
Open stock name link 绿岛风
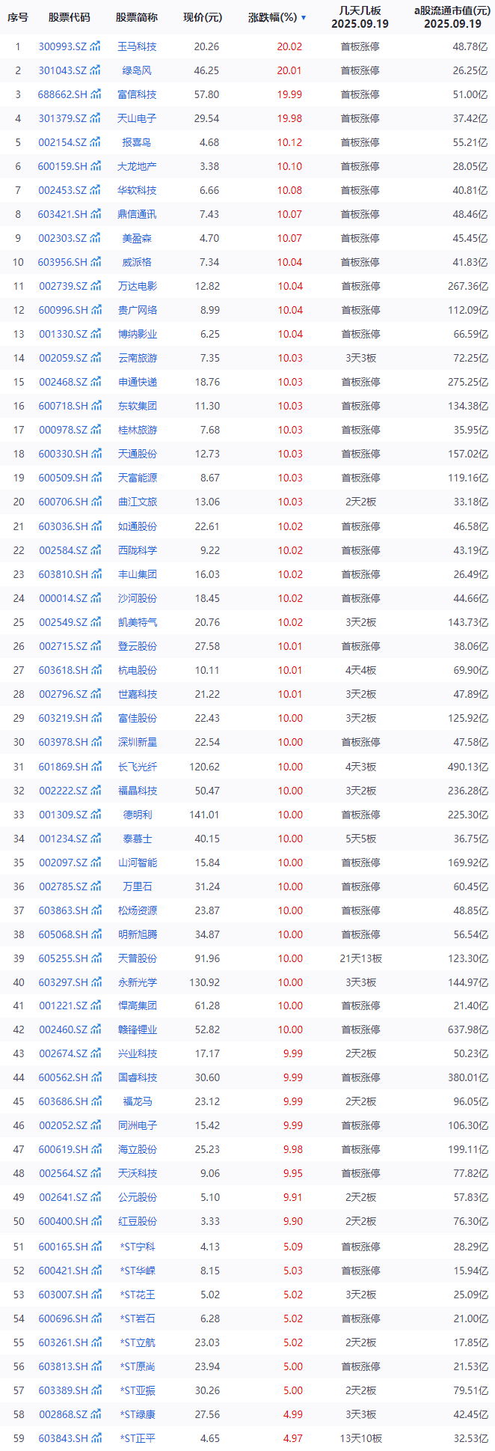coord(138,70)
